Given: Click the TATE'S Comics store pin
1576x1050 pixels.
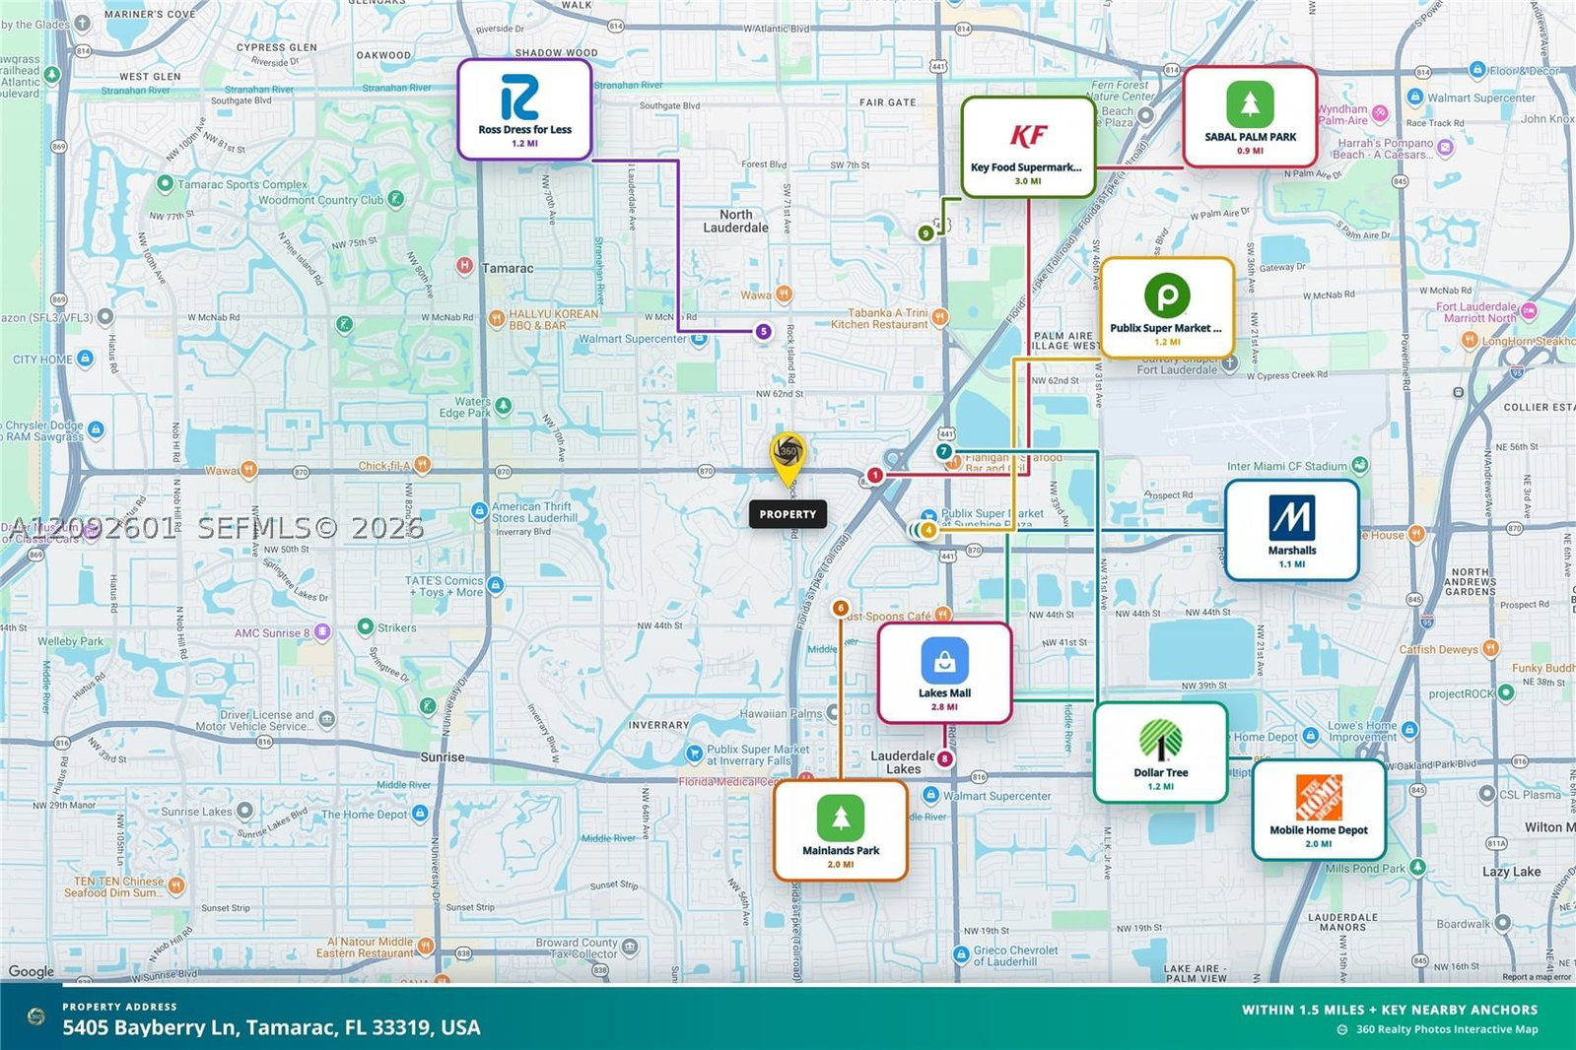Looking at the screenshot, I should click(496, 585).
